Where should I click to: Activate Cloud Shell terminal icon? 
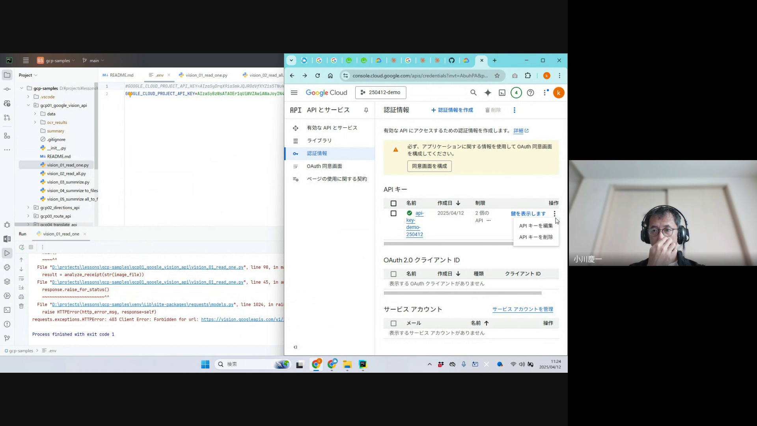click(502, 93)
